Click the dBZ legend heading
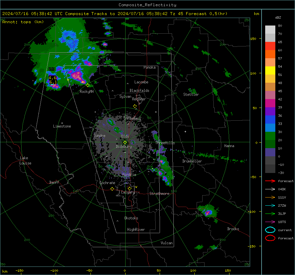Image resolution: width=295 pixels, height=275 pixels. pyautogui.click(x=278, y=18)
